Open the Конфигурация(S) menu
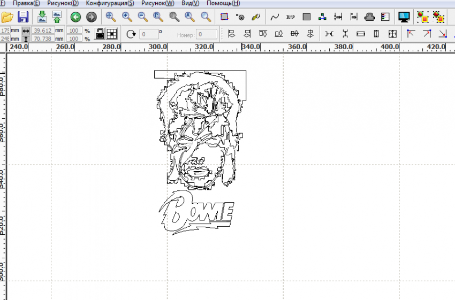455x300 pixels. click(110, 4)
